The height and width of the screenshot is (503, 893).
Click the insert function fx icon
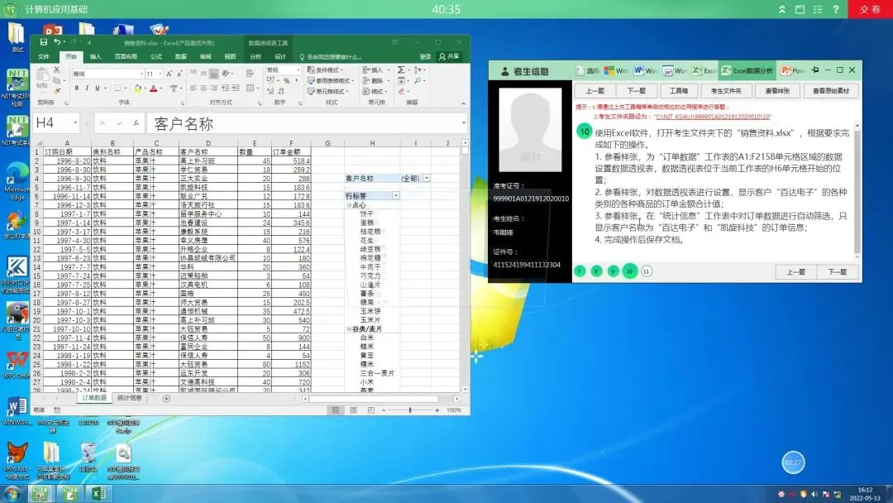(x=136, y=123)
